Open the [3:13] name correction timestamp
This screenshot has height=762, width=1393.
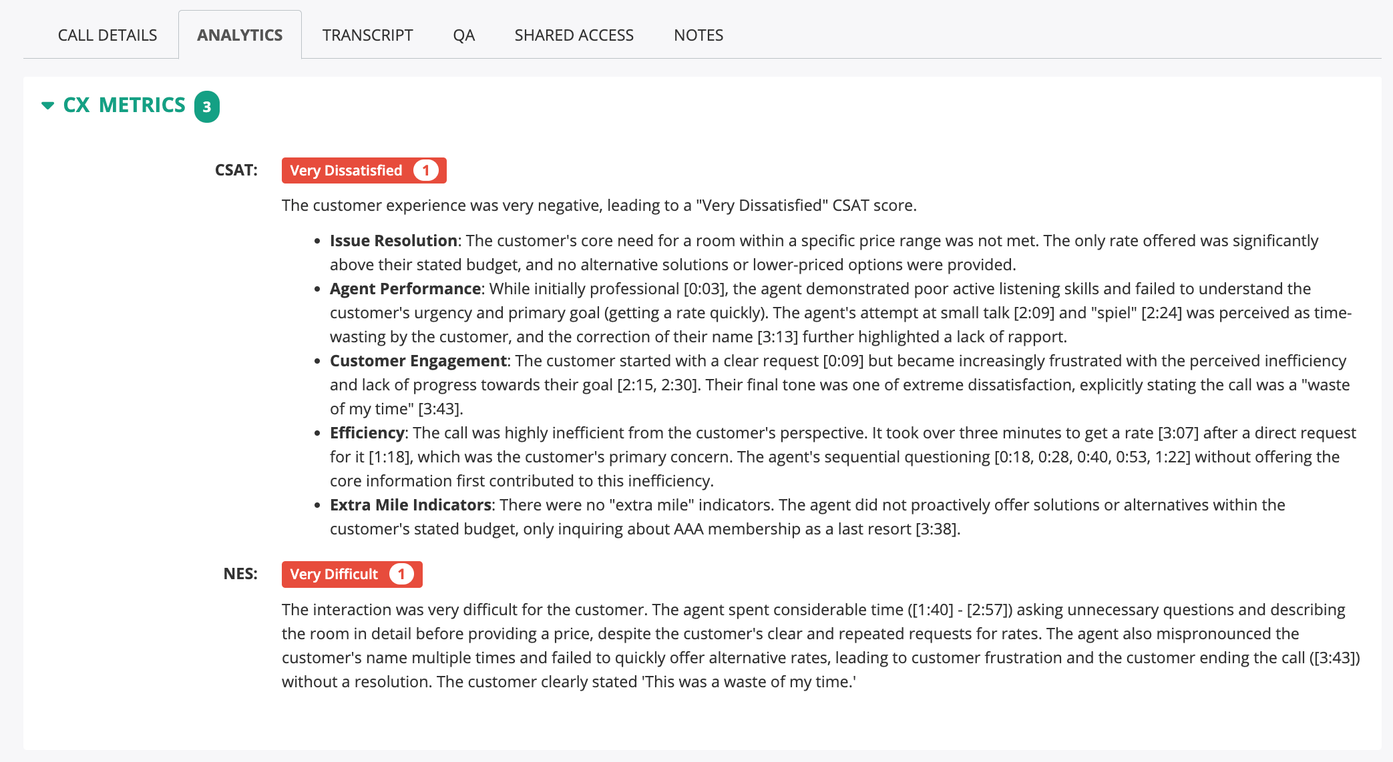(778, 337)
